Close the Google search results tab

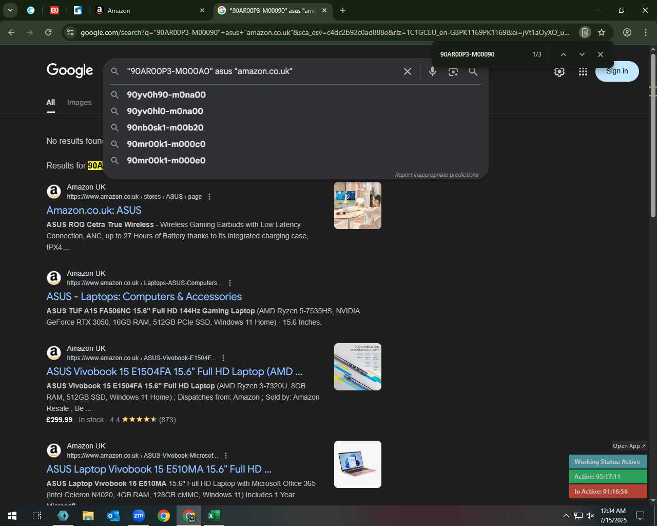pyautogui.click(x=324, y=10)
